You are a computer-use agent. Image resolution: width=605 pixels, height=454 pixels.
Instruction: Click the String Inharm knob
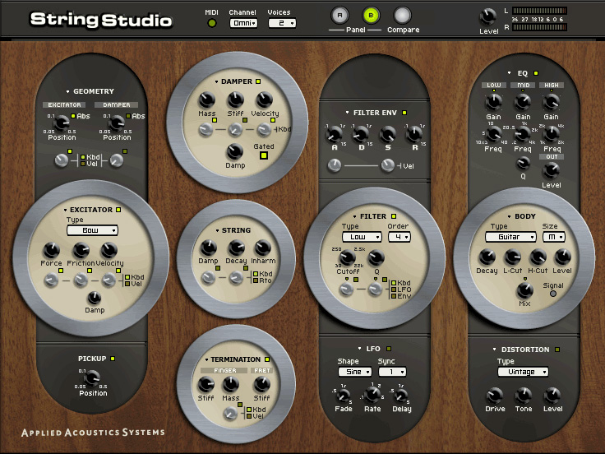(x=263, y=248)
